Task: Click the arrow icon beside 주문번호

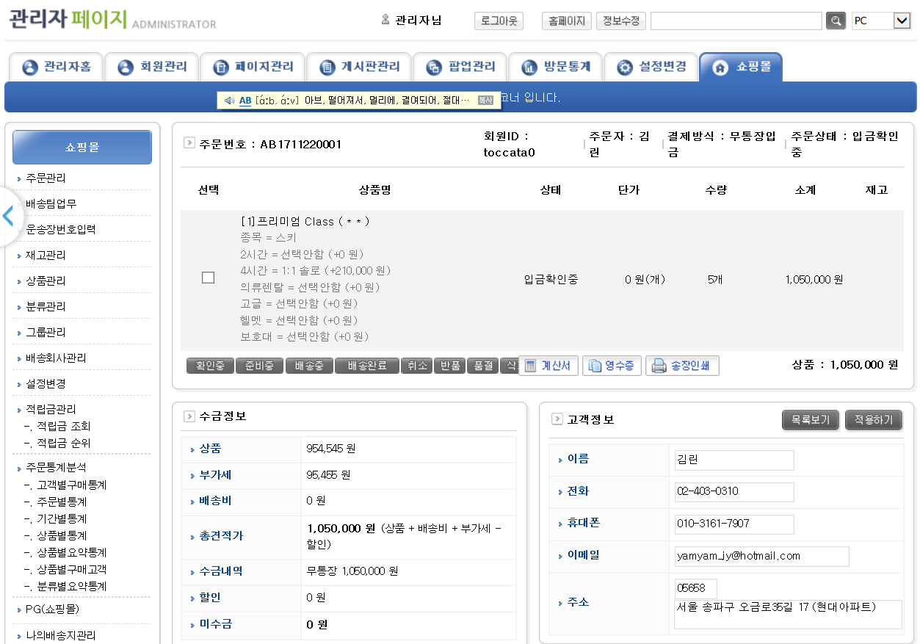Action: click(189, 143)
